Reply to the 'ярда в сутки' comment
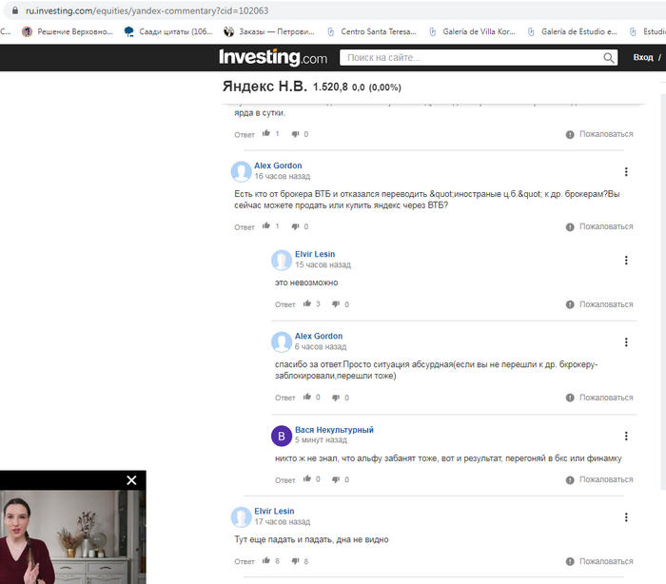 [245, 135]
